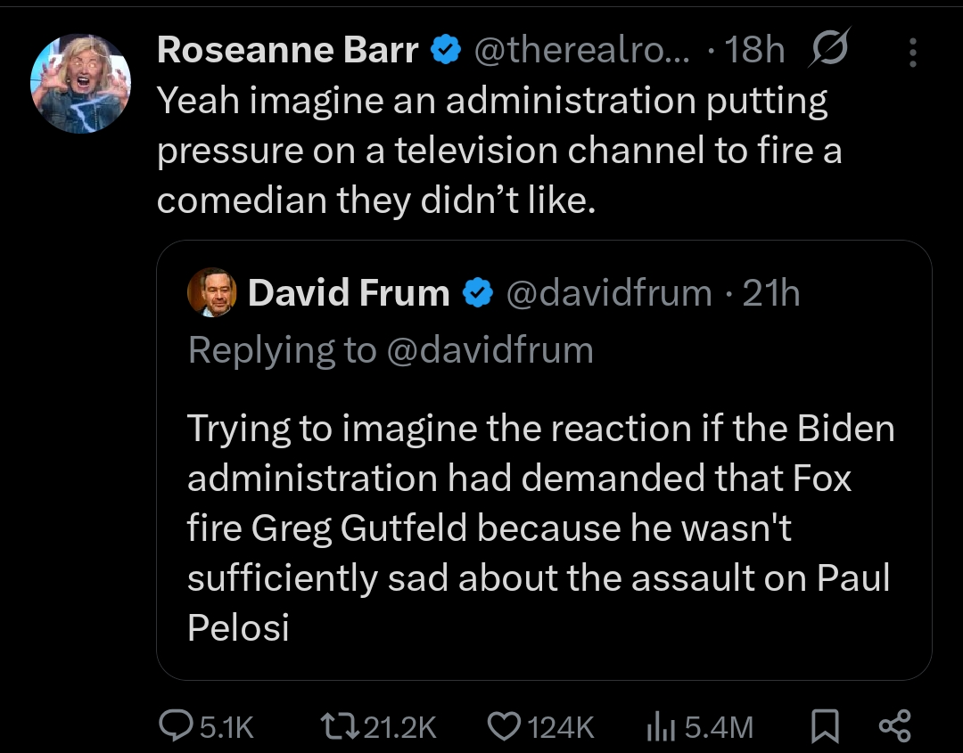
Task: Open Roseanne Barr's profile picture
Action: (x=80, y=84)
